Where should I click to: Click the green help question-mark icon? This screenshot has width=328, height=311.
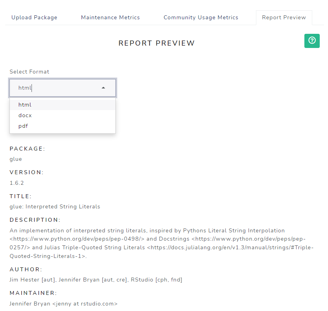312,40
